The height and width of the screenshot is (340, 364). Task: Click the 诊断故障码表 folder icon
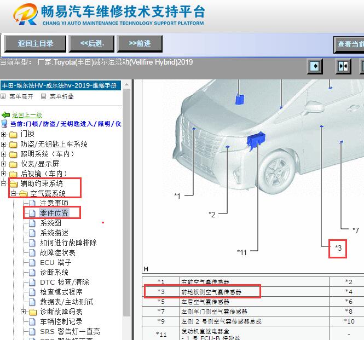coord(33,312)
